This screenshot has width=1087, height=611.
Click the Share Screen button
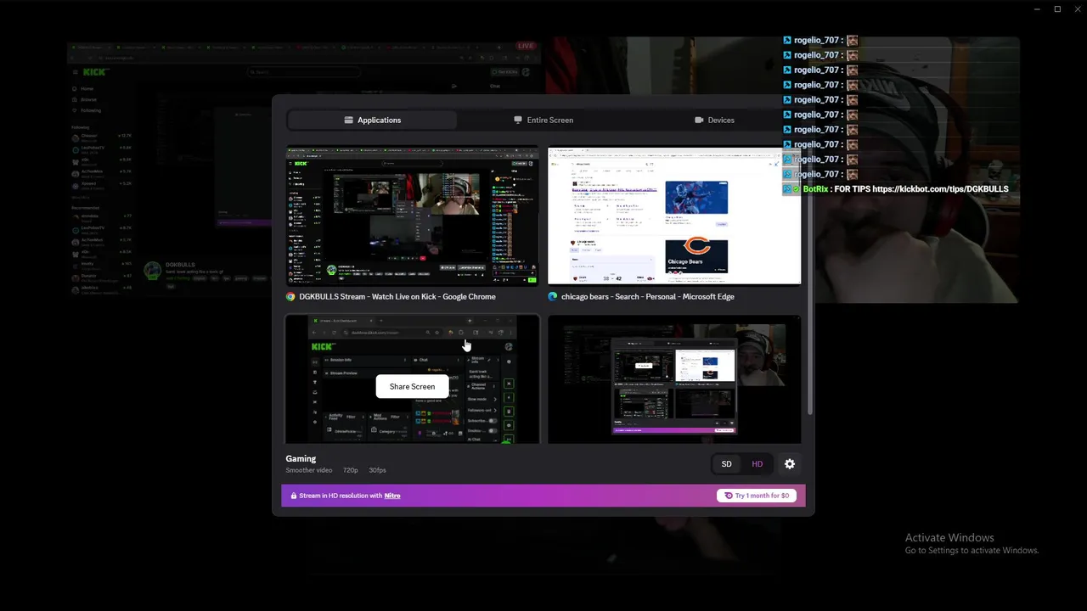point(412,386)
